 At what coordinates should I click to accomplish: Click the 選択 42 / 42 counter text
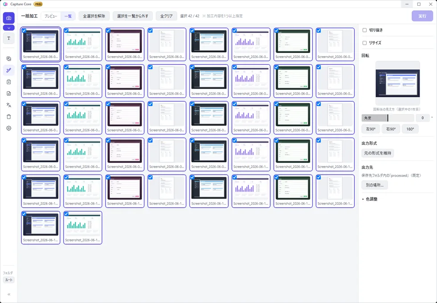point(190,16)
